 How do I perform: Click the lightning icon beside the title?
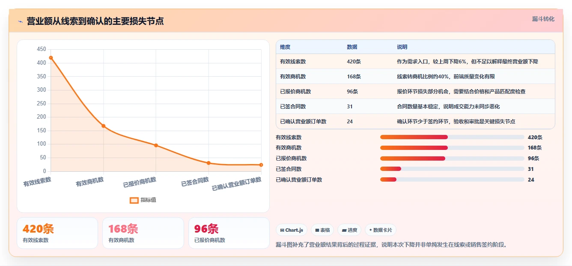click(21, 21)
